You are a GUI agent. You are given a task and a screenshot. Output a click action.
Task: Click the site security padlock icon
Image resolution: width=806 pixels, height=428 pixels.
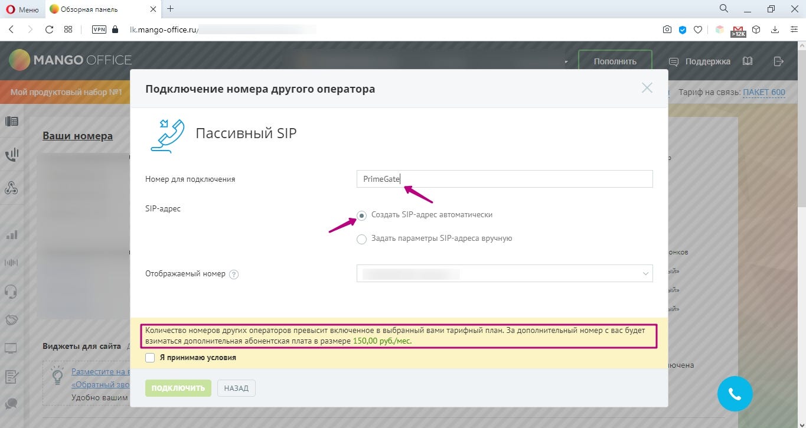(115, 29)
